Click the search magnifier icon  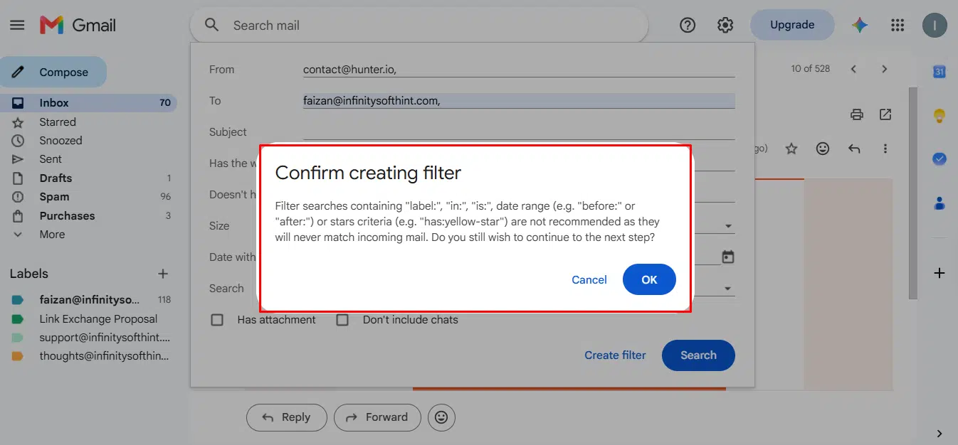[211, 25]
